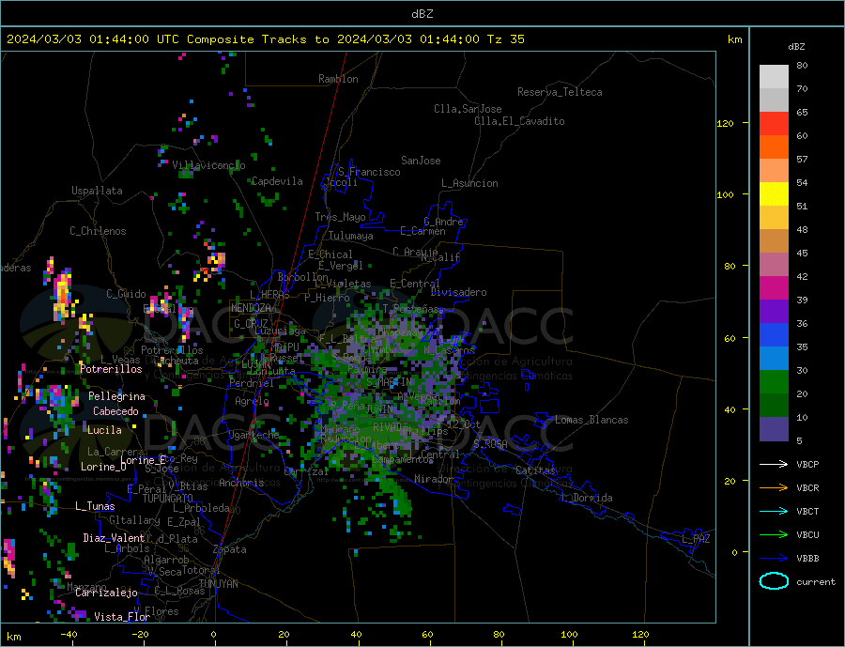Click the Anchoris place label
This screenshot has width=845, height=647.
241,483
